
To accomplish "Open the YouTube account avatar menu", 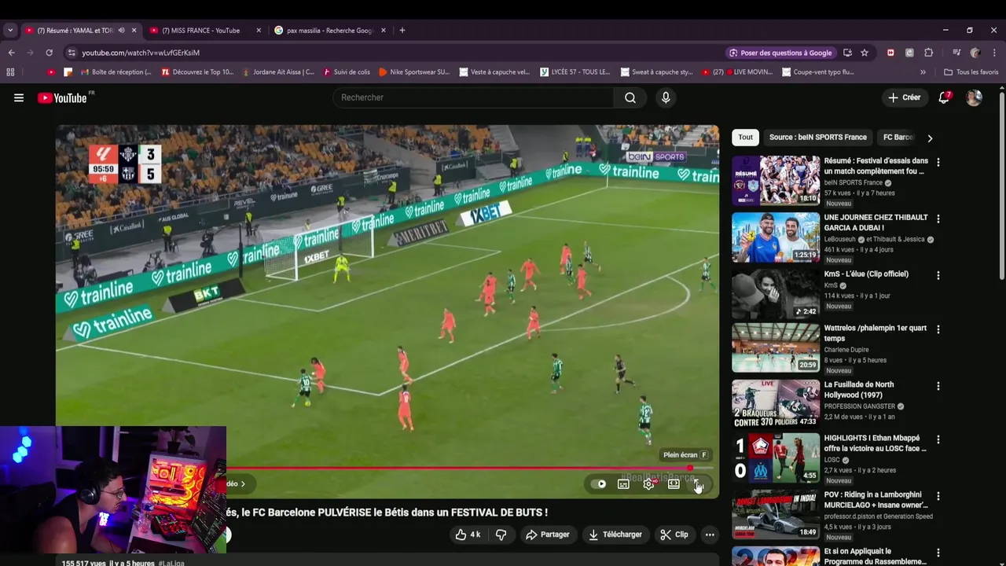I will point(974,97).
